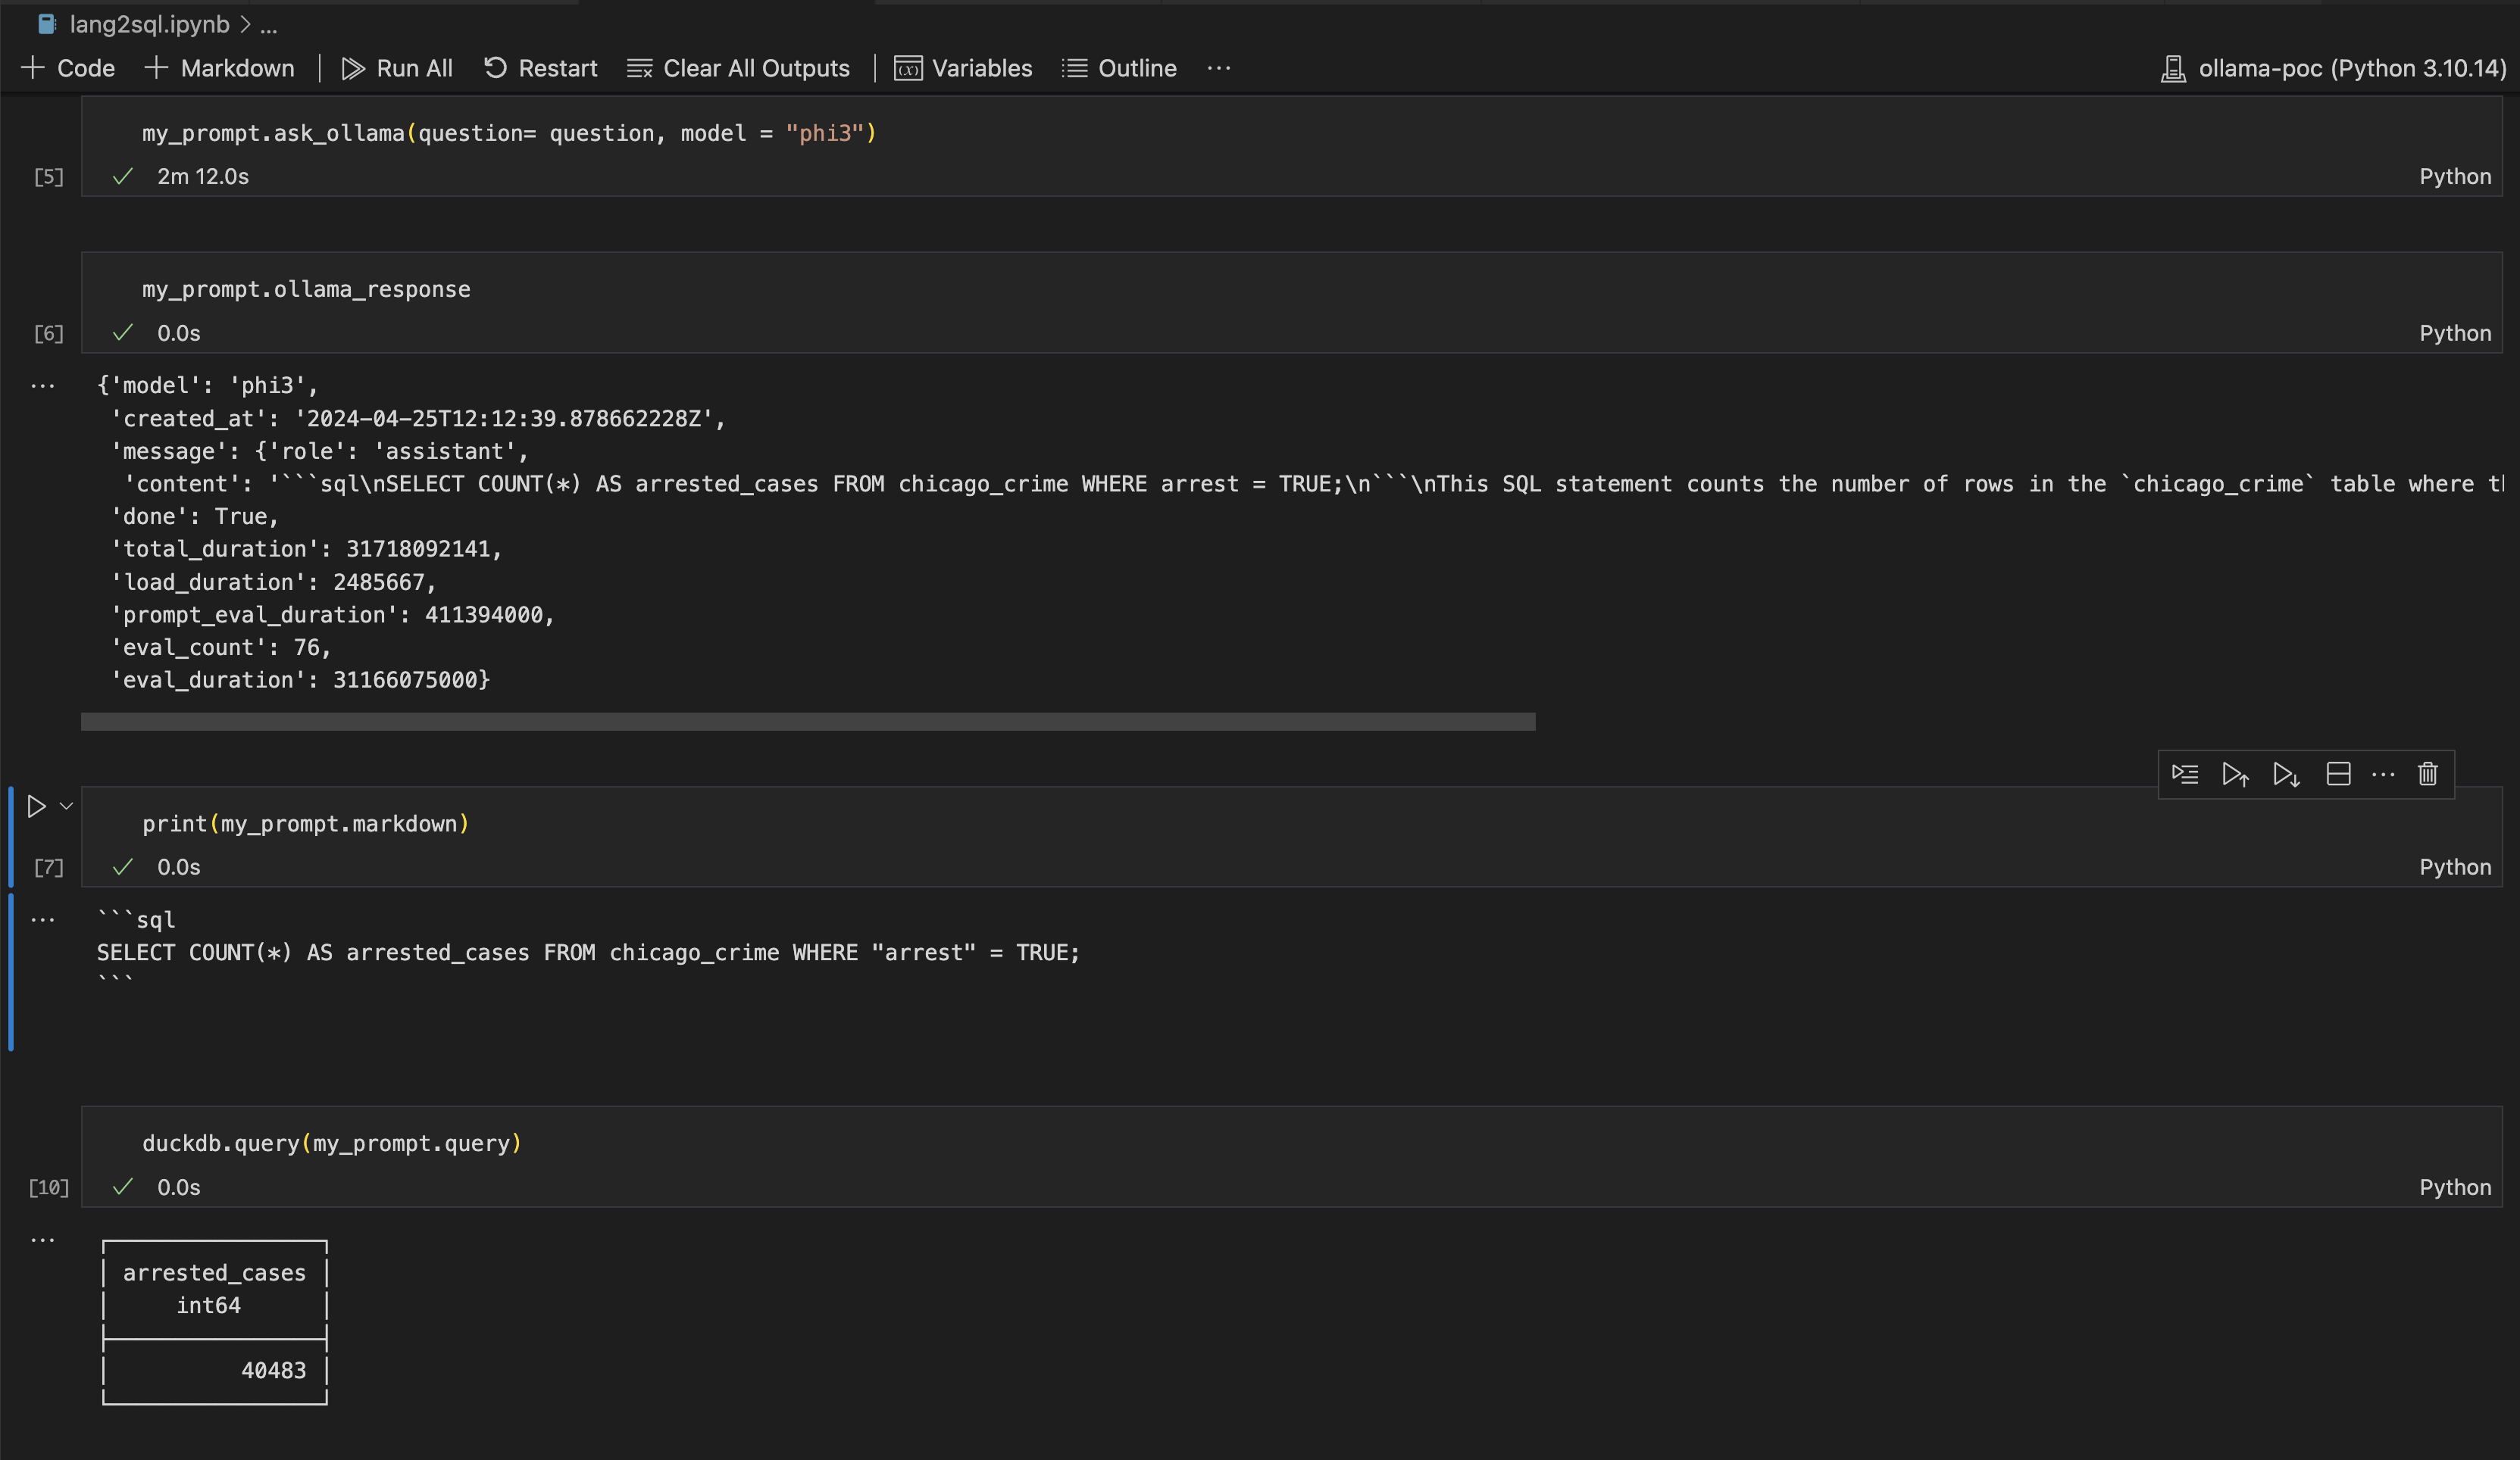
Task: Open output actions for duckdb query result
Action: coord(42,1240)
